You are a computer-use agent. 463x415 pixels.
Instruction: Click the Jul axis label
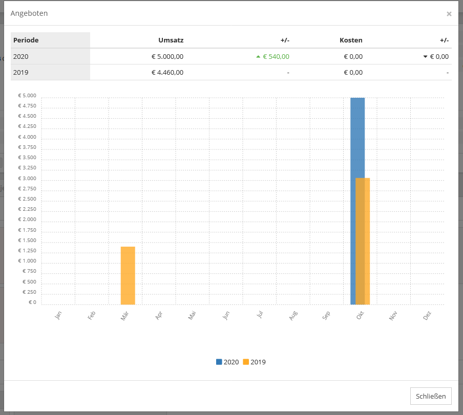[x=260, y=315]
